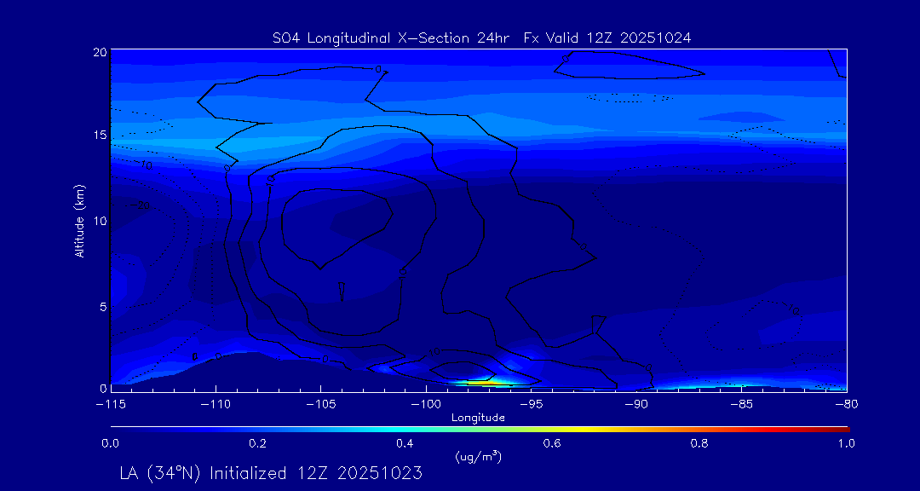Click longitude tick label -100
The image size is (920, 491).
(x=427, y=405)
